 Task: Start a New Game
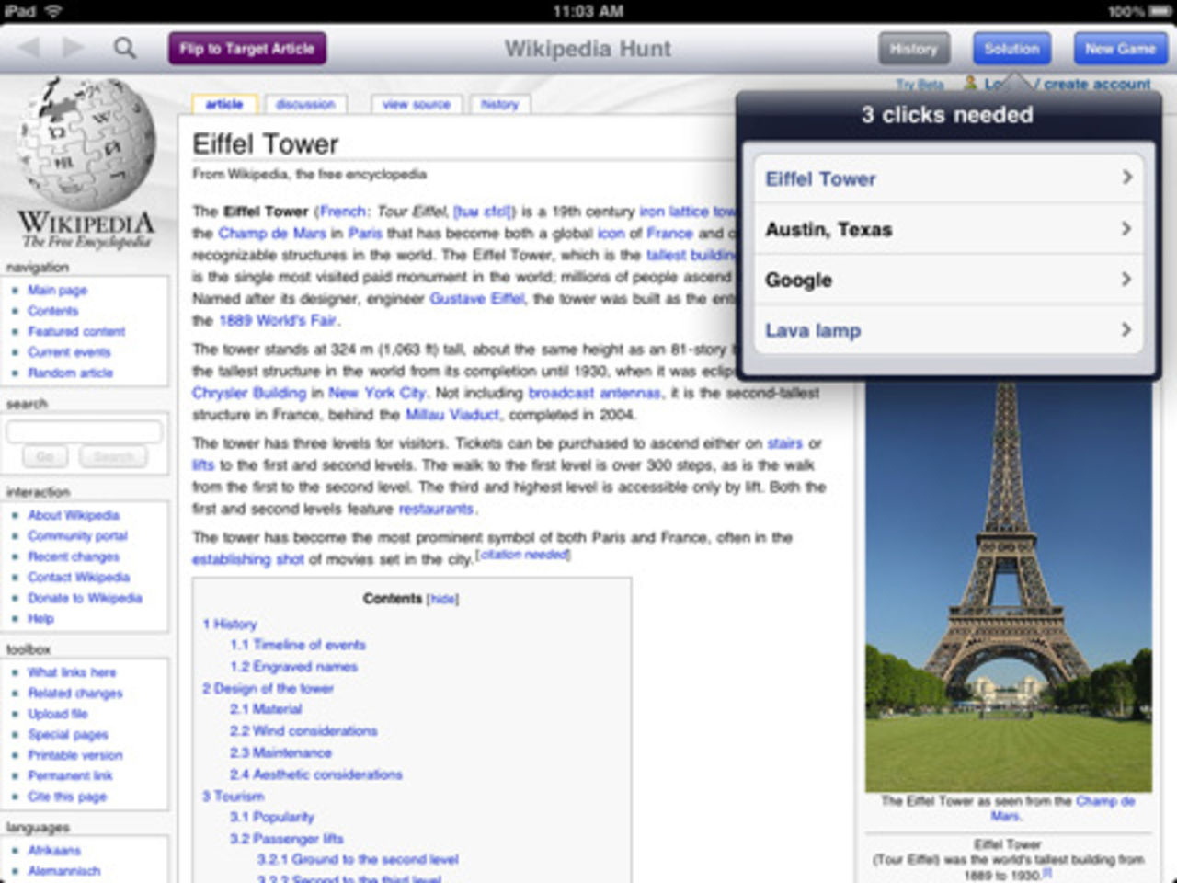[x=1119, y=49]
